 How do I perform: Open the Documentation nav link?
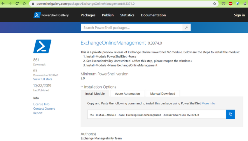[x=153, y=15]
